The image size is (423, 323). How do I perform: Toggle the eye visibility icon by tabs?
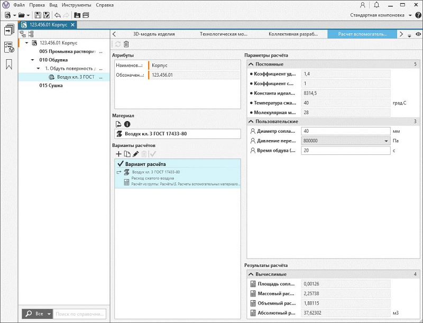tap(418, 34)
